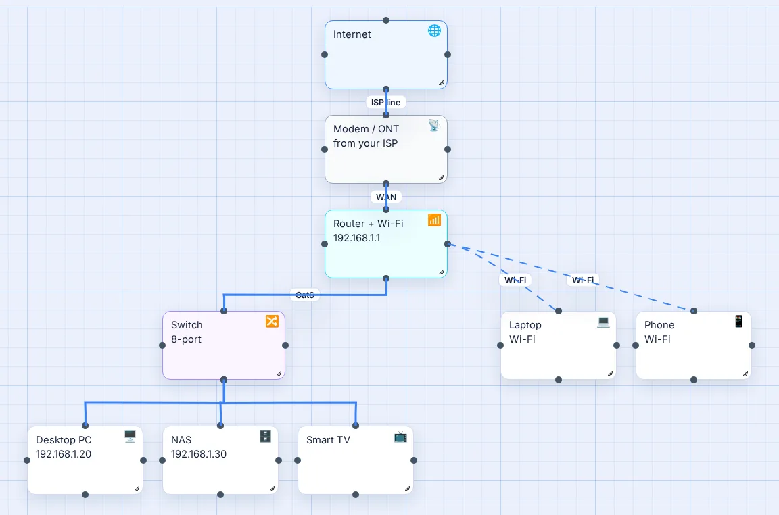Click the top connector of NAS node
This screenshot has width=779, height=515.
220,426
